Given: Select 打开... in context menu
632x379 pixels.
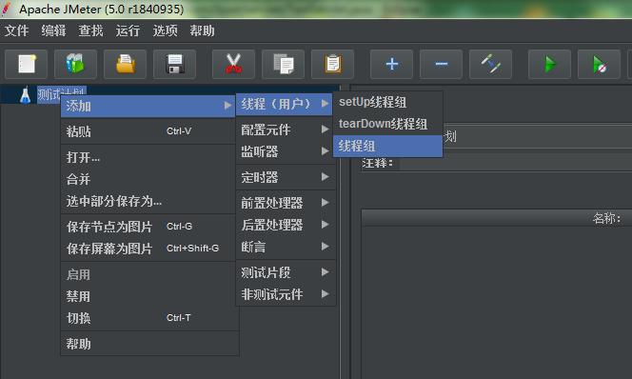Looking at the screenshot, I should coord(148,157).
